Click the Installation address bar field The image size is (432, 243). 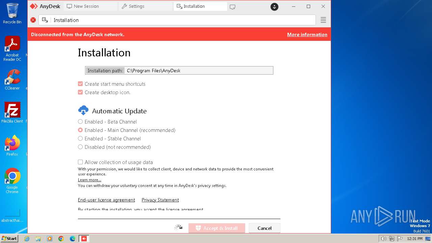177,20
